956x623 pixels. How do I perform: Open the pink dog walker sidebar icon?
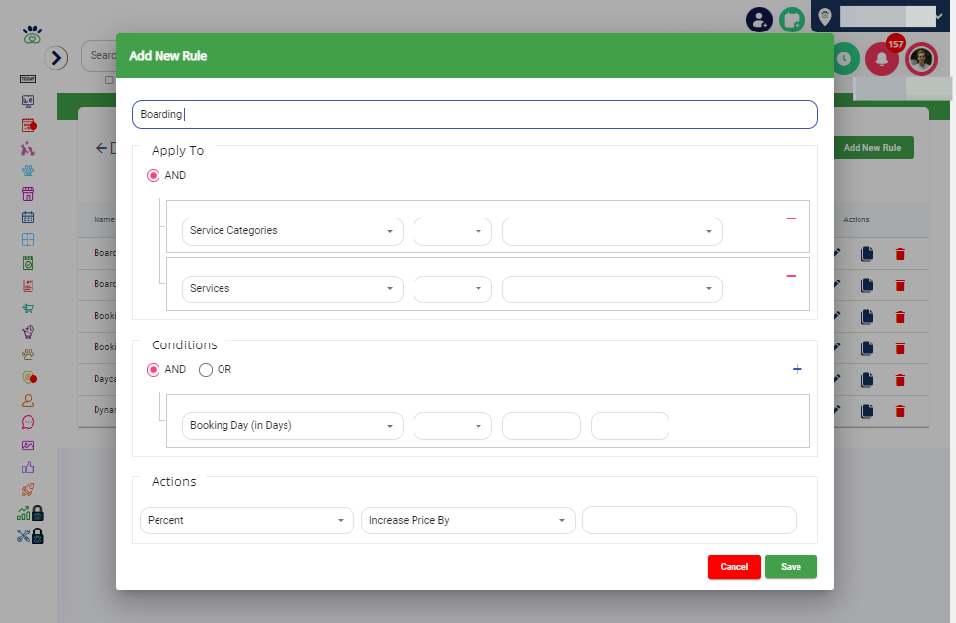point(28,149)
